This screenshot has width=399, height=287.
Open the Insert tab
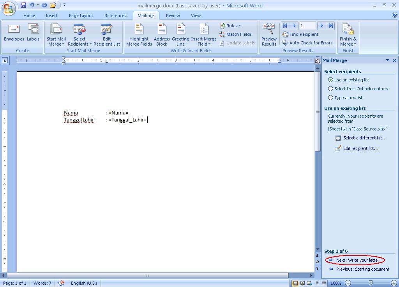pos(51,16)
